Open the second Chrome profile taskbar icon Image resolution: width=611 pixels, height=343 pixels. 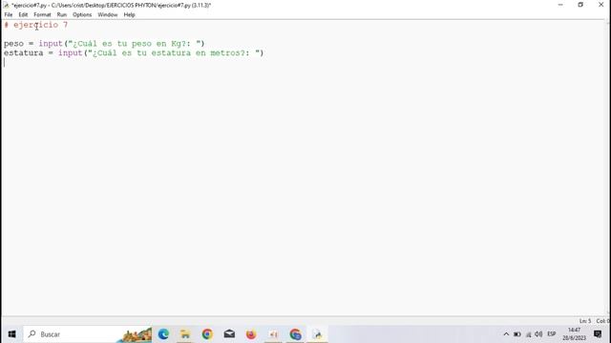point(295,334)
